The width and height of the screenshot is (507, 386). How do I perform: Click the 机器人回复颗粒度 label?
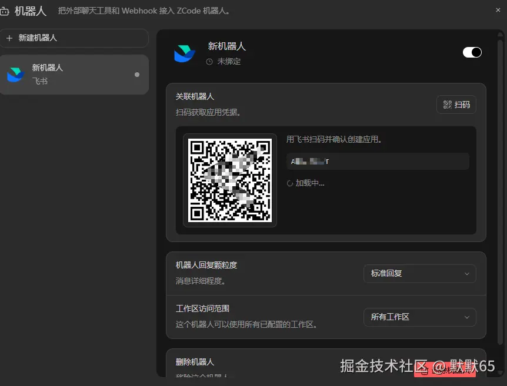coord(206,265)
